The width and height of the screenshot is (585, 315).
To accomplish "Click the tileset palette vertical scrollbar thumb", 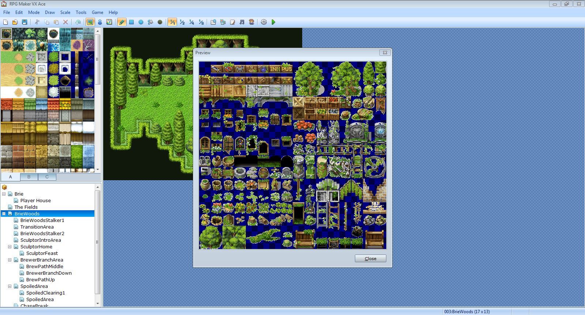I will click(98, 59).
